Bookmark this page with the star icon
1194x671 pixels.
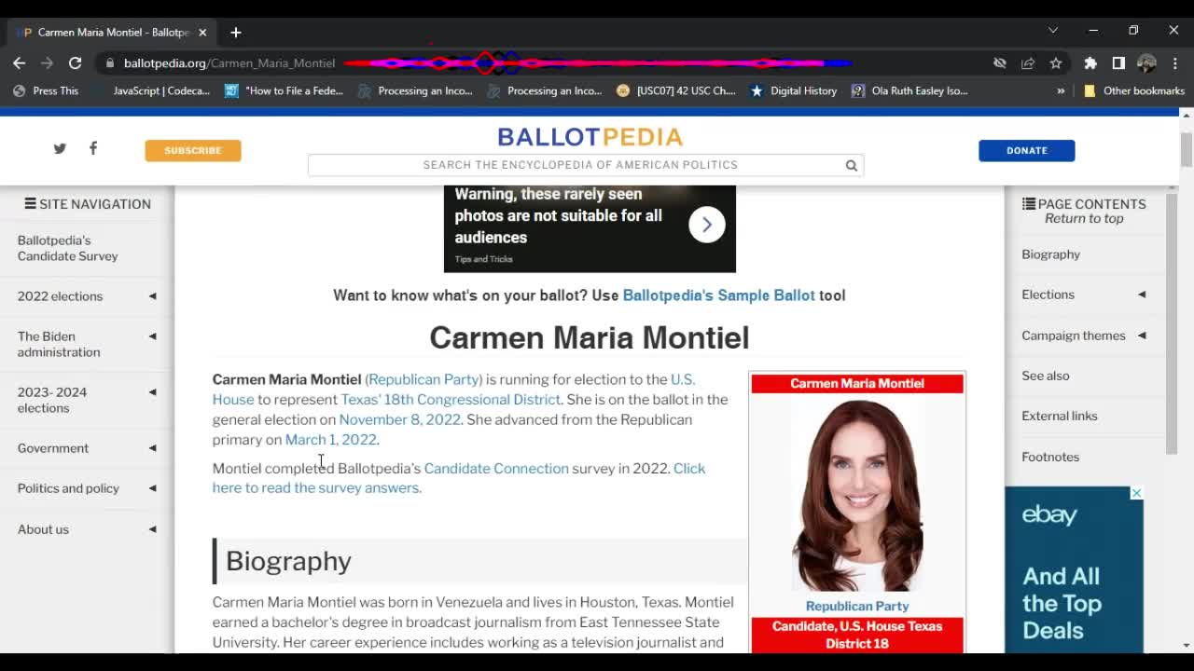pyautogui.click(x=1055, y=62)
